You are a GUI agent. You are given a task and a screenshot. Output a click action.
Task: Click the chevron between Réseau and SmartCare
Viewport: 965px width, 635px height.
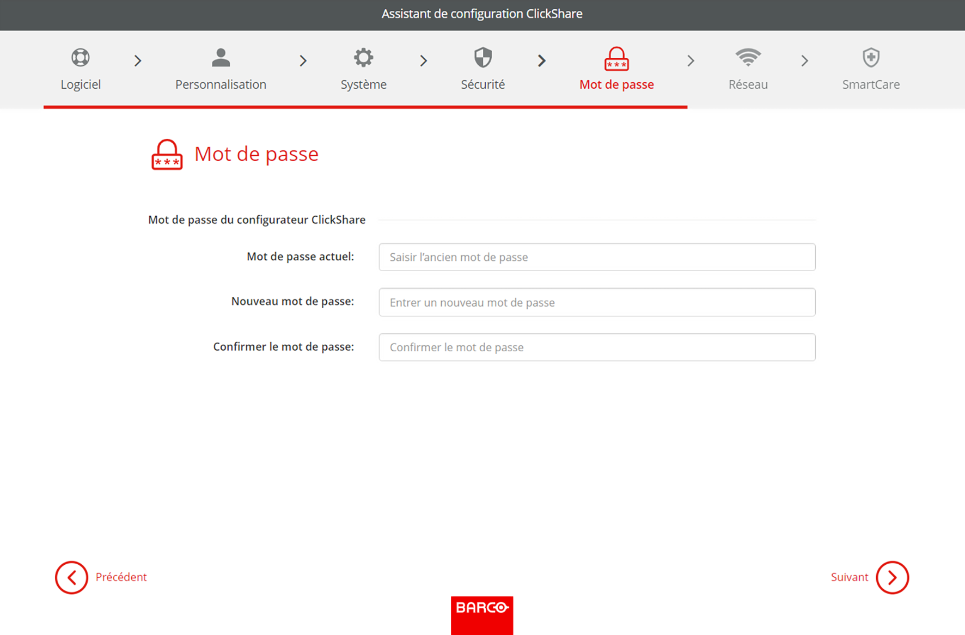[x=804, y=60]
